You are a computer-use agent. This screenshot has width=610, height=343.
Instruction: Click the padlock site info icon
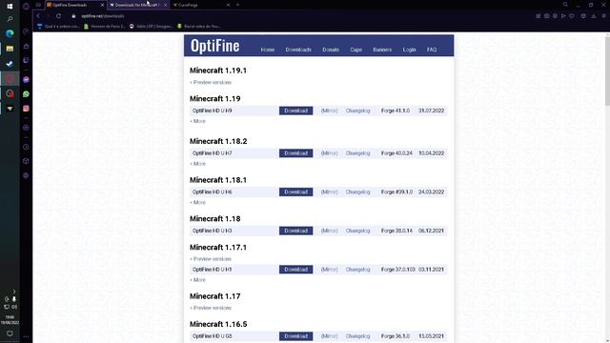pos(73,16)
